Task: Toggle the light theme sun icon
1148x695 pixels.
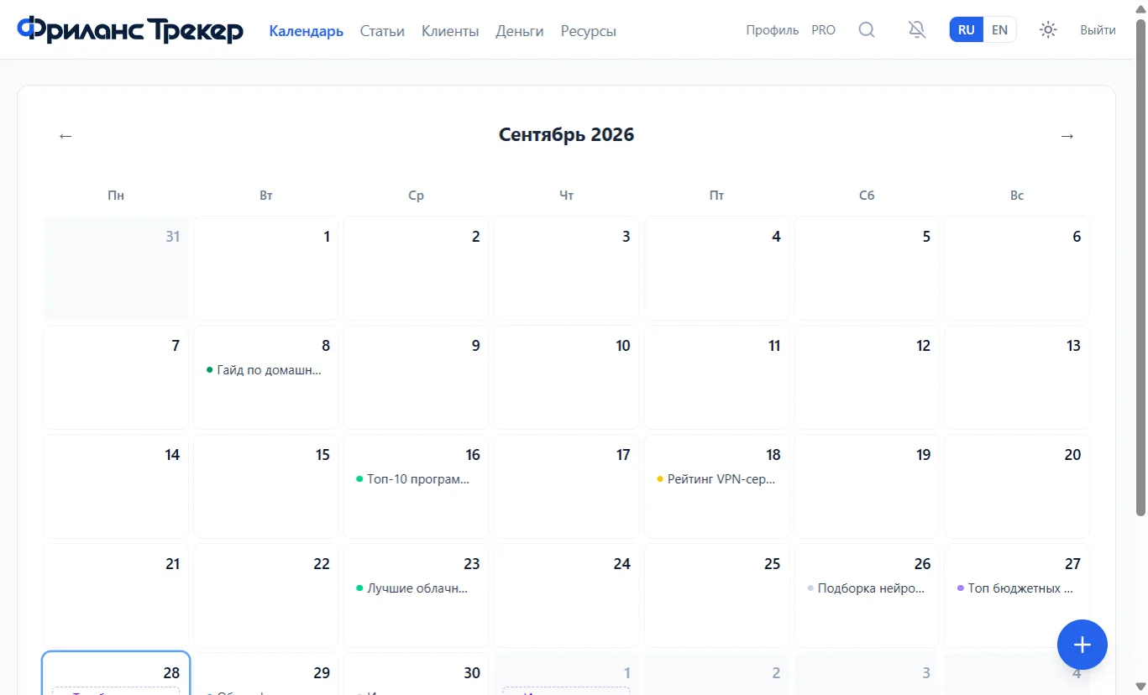Action: (1048, 30)
